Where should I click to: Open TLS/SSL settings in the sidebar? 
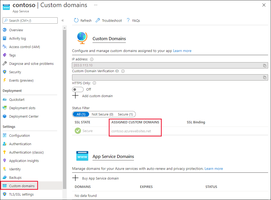pos(21,194)
